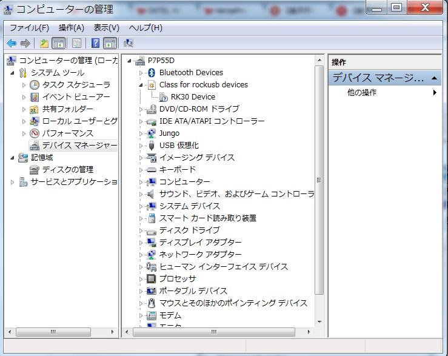This screenshot has width=448, height=356.
Task: Expand サービスとアプリケーション node
Action: (x=12, y=182)
